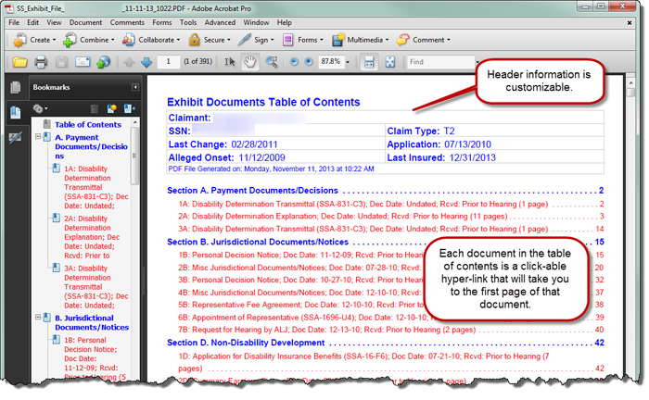Collapse the A. Payment Documents/Decisions bookmark
Screen dimensions: 649x400
pyautogui.click(x=39, y=137)
